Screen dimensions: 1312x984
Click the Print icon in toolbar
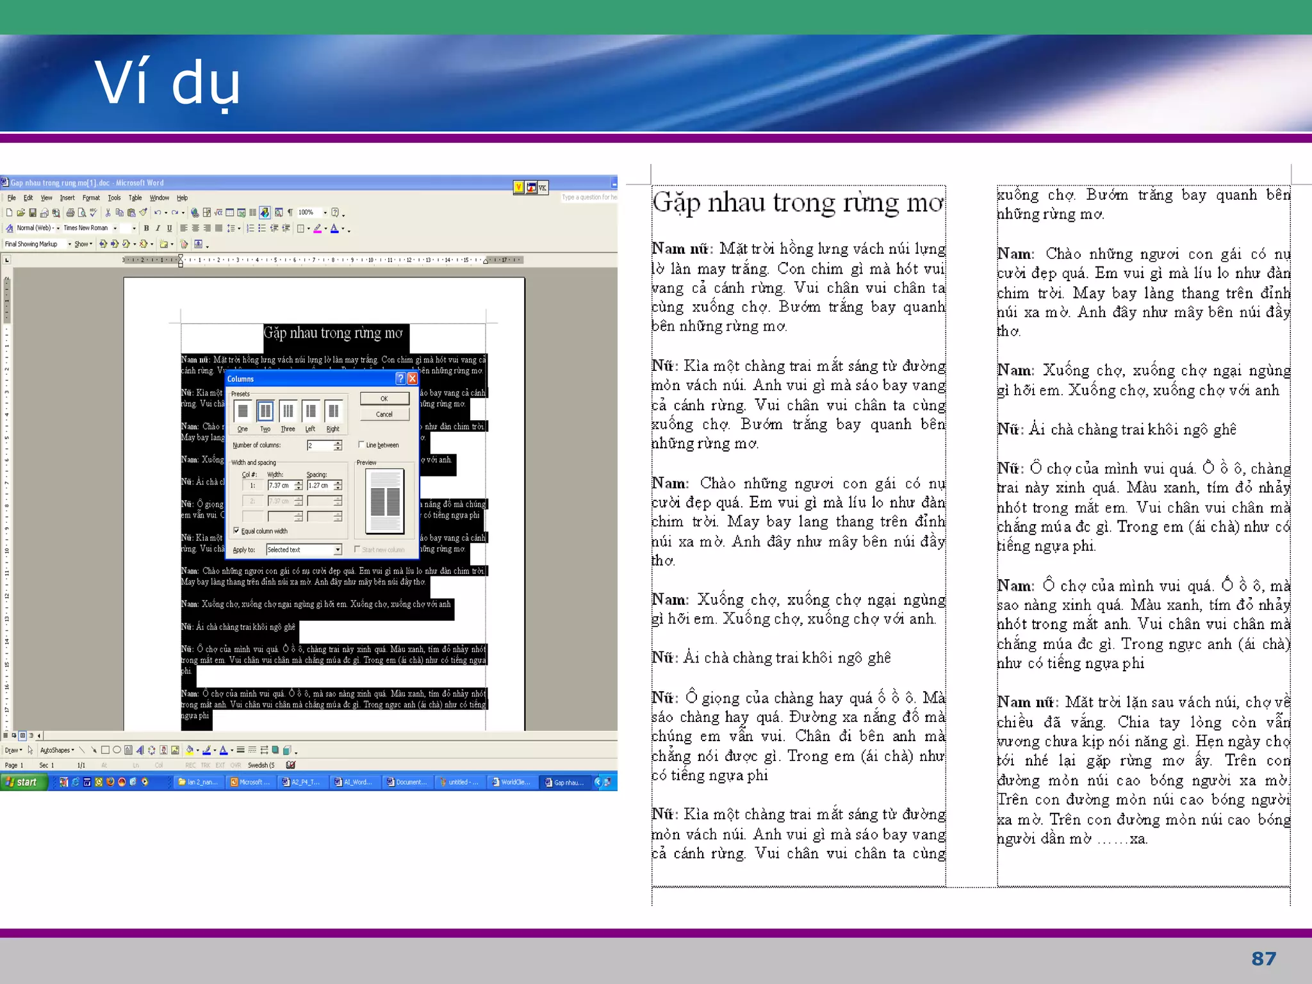click(x=70, y=213)
